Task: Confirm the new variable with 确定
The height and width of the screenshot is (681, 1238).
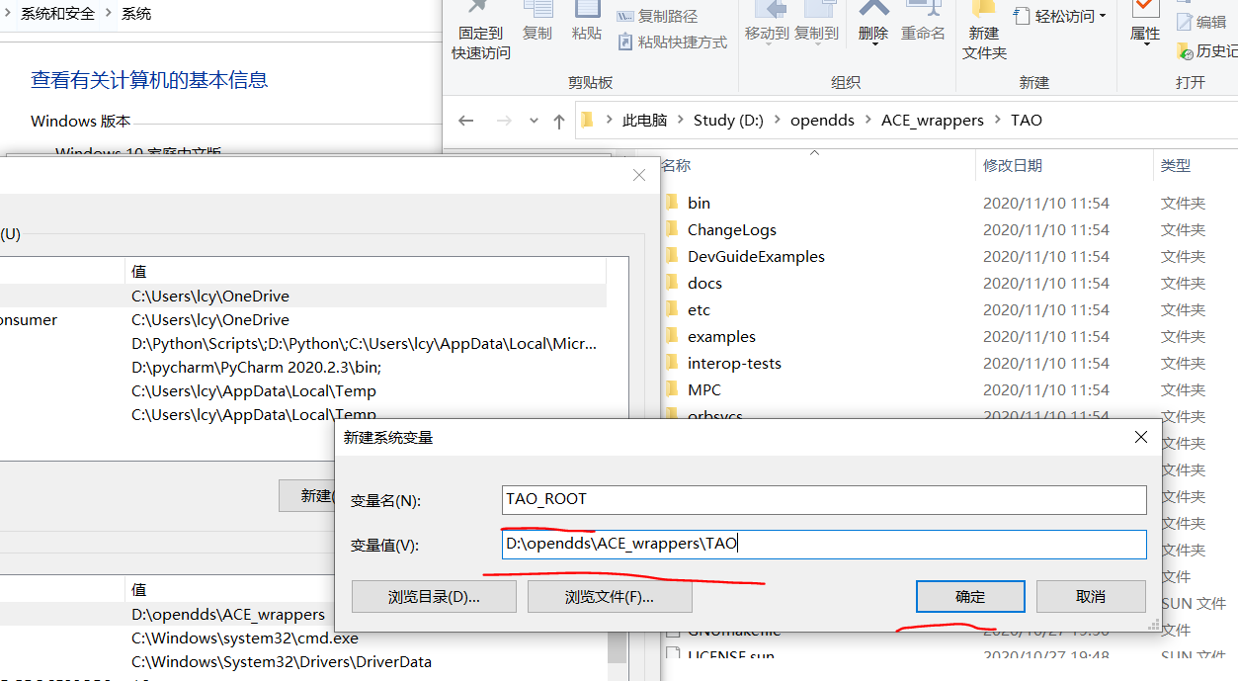Action: pos(969,596)
